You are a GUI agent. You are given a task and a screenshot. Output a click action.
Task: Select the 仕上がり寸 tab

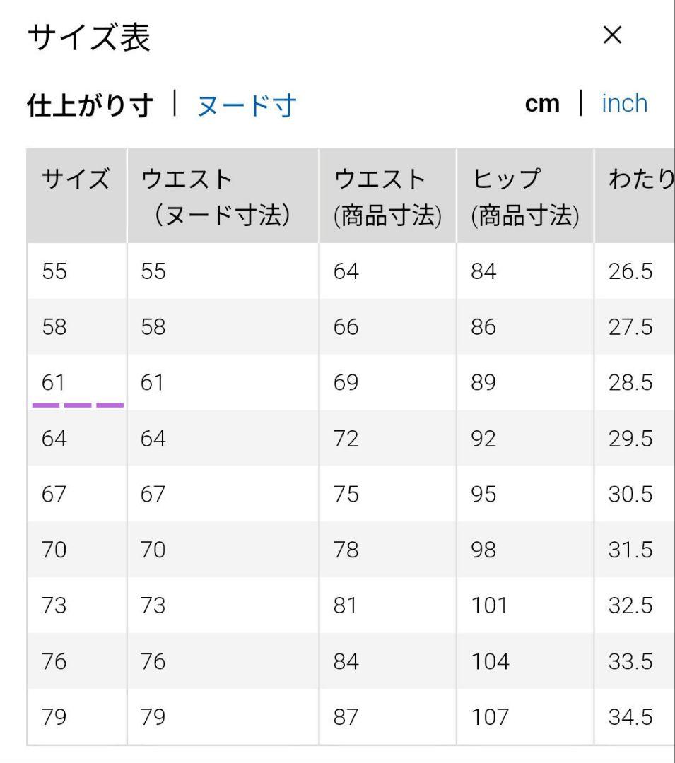coord(90,105)
